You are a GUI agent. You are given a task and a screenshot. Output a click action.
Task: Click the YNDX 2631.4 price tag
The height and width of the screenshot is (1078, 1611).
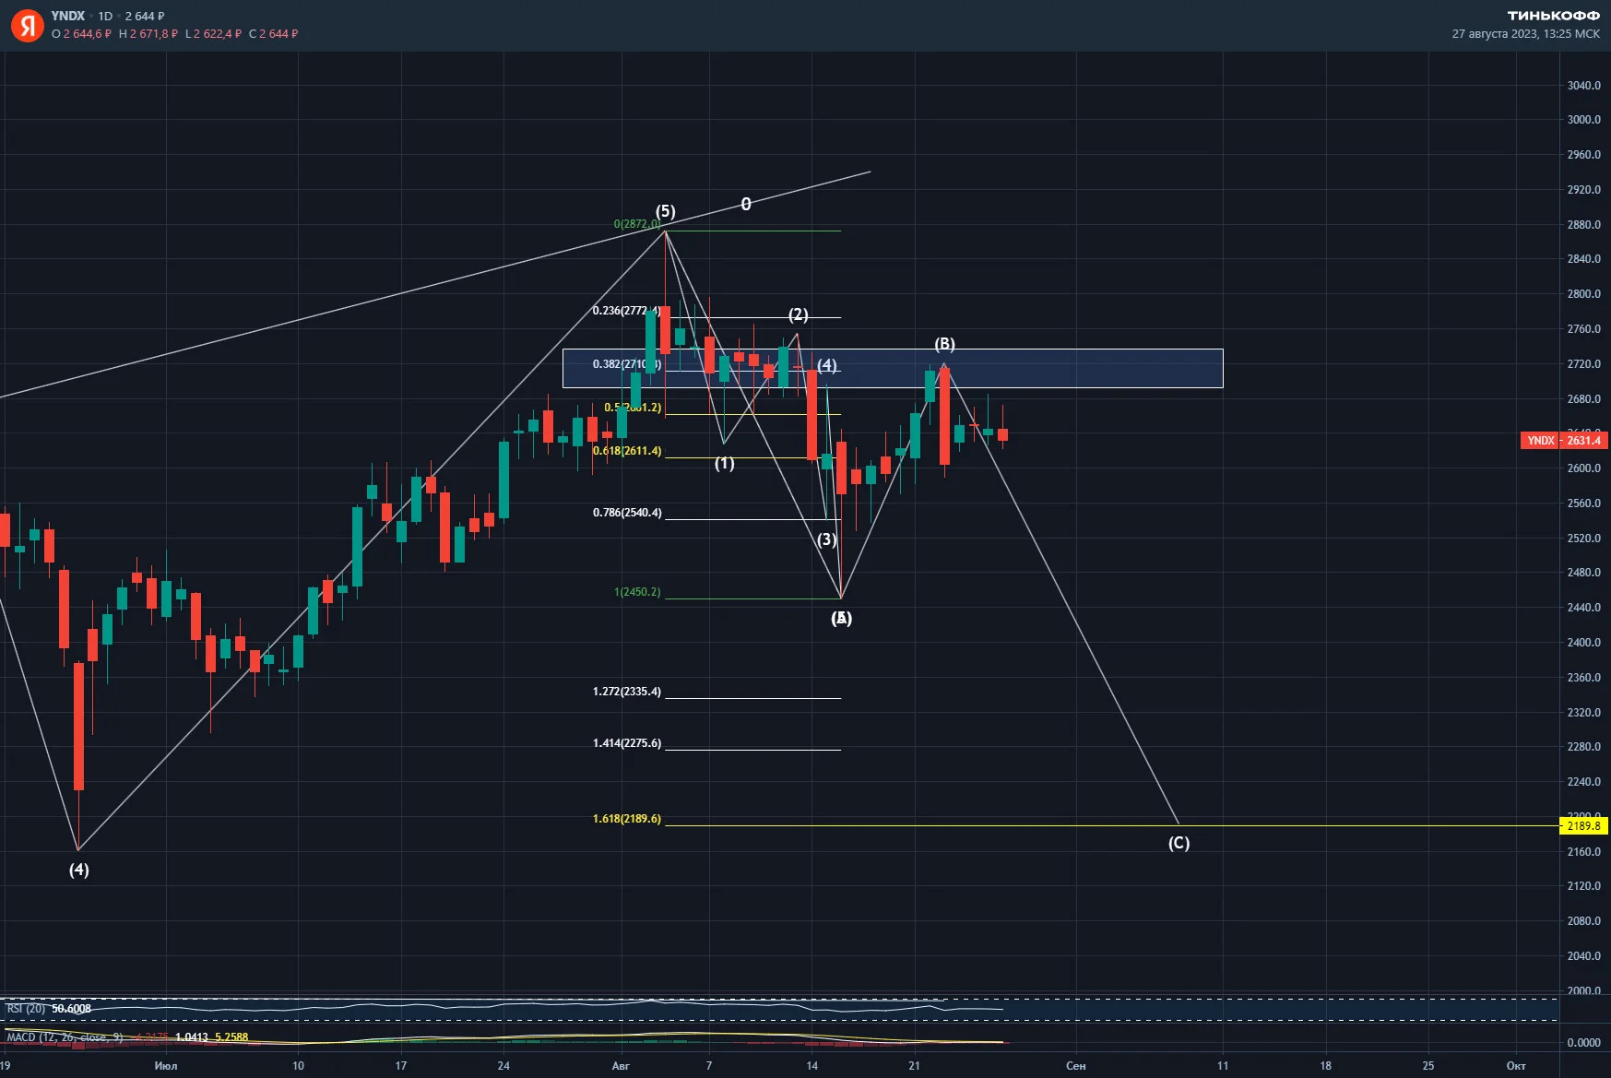(x=1563, y=441)
